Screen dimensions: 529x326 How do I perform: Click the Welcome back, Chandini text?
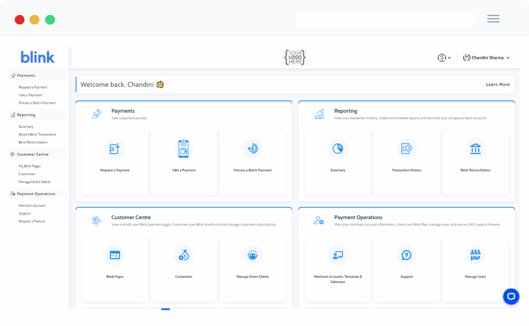click(117, 85)
